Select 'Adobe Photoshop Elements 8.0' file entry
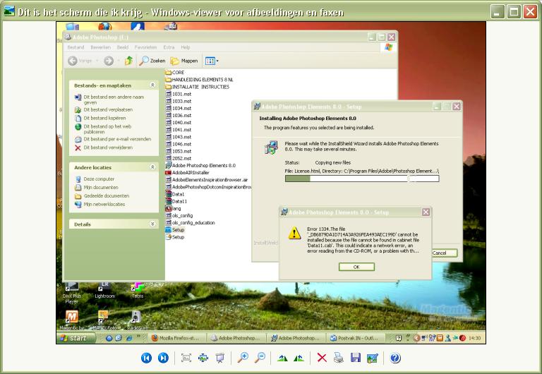Image resolution: width=542 pixels, height=374 pixels. [200, 166]
